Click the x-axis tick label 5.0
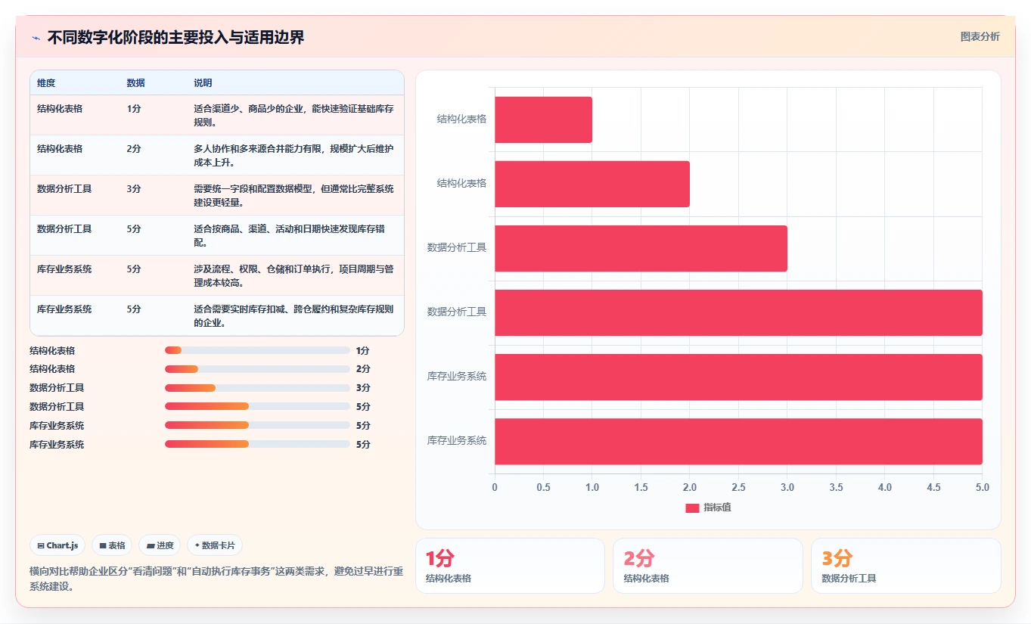1031x624 pixels. tap(982, 488)
